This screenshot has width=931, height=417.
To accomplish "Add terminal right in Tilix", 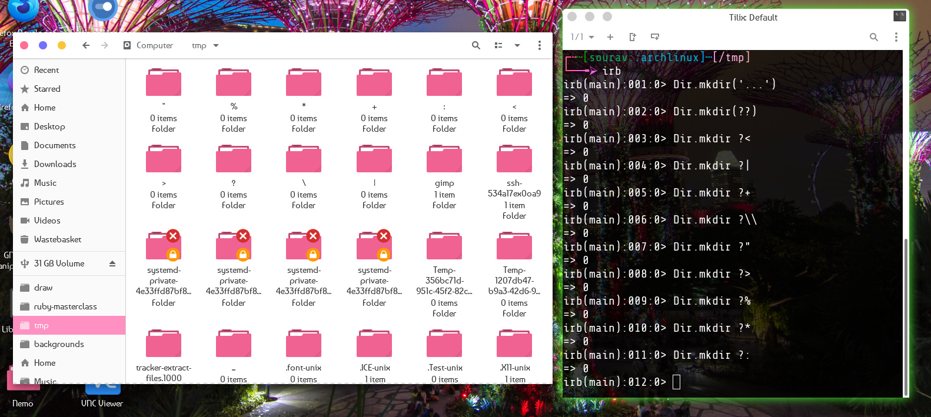I will (x=633, y=37).
